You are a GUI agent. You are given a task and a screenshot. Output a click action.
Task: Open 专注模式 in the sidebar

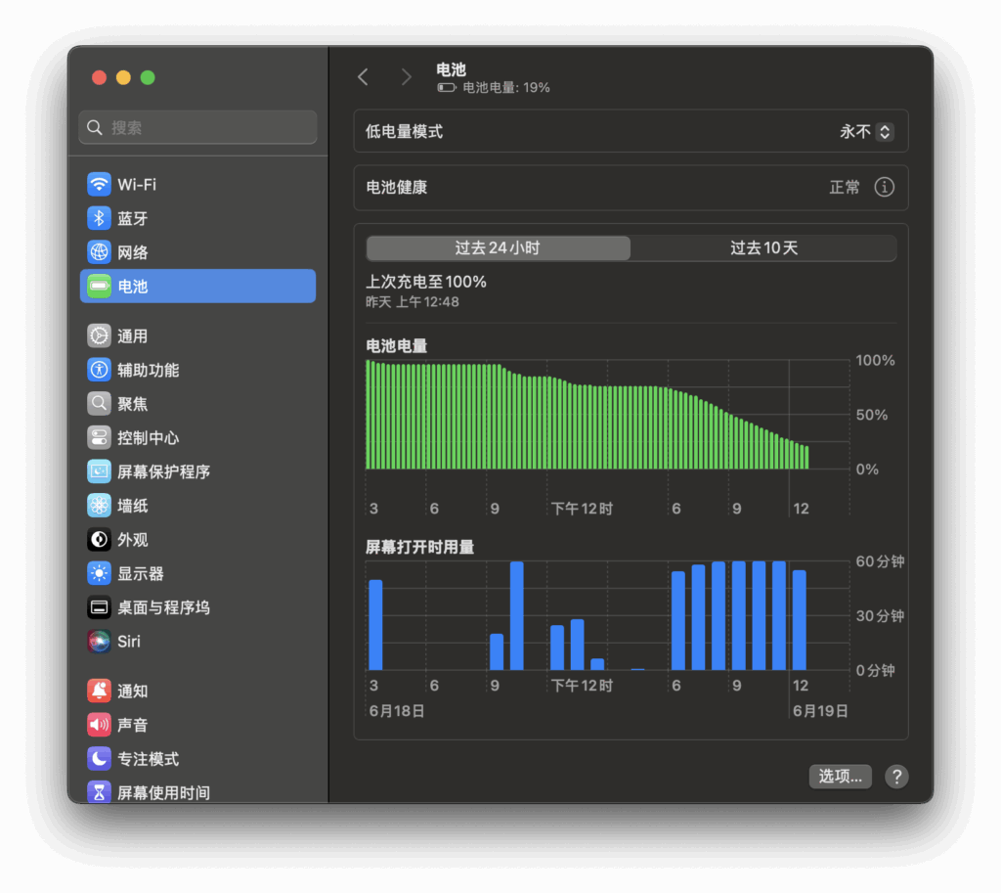point(148,759)
